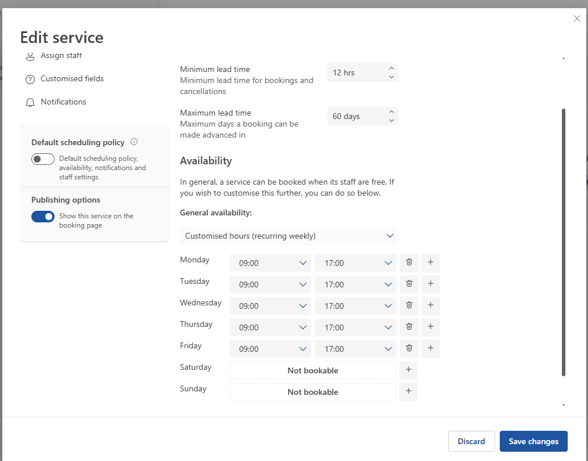Delete Friday's availability hours

coord(409,348)
